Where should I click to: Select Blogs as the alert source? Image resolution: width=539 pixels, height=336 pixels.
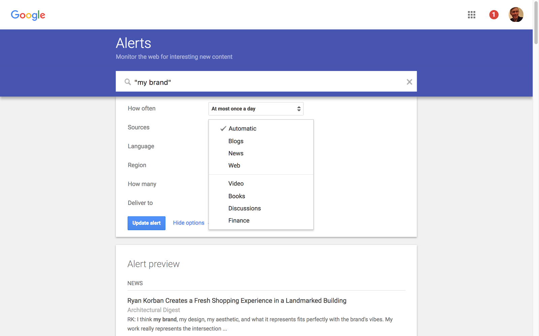click(235, 141)
